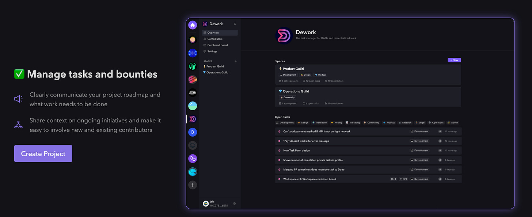532x217 pixels.
Task: Filter open tasks by Admin tag
Action: [x=453, y=123]
